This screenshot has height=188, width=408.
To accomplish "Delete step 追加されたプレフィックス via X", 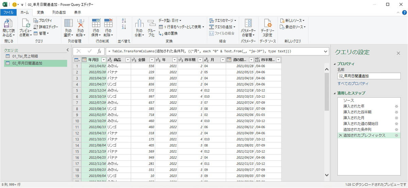I will point(340,135).
